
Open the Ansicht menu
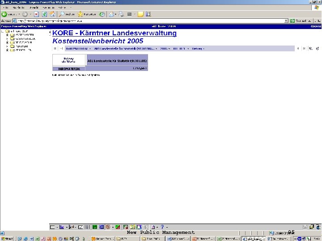coord(34,8)
